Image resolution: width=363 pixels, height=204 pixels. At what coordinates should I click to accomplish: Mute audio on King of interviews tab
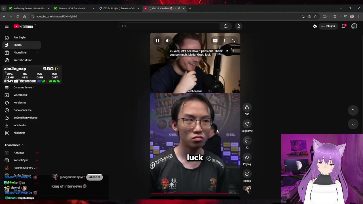(179, 8)
